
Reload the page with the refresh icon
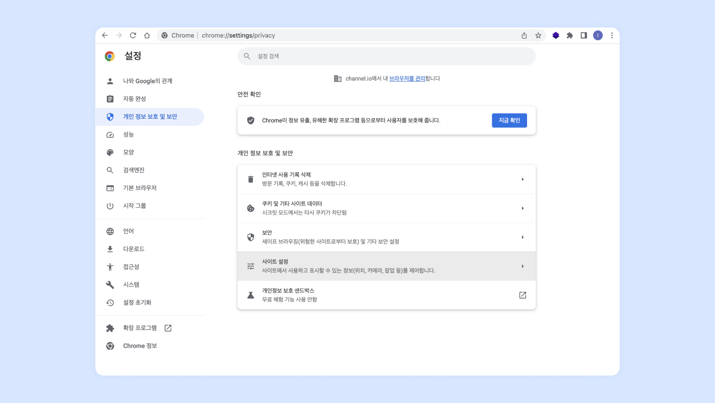click(133, 35)
